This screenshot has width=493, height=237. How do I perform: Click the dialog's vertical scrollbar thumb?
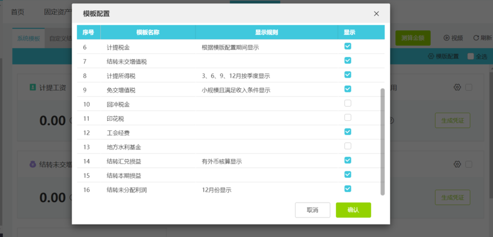pos(382,142)
